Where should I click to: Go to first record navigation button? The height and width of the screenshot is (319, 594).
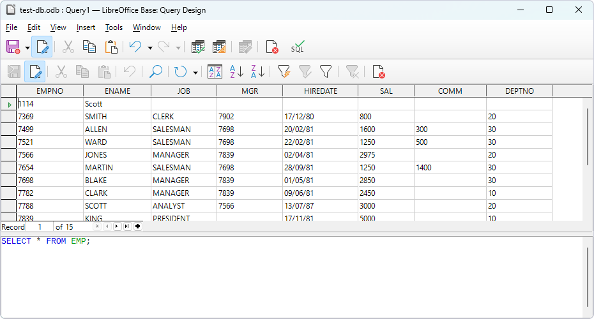(97, 226)
